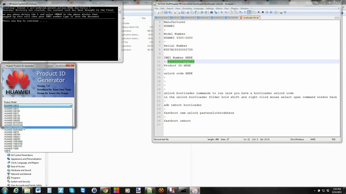
Task: Click the green Undo arrow in Notepad++
Action: coord(202,12)
